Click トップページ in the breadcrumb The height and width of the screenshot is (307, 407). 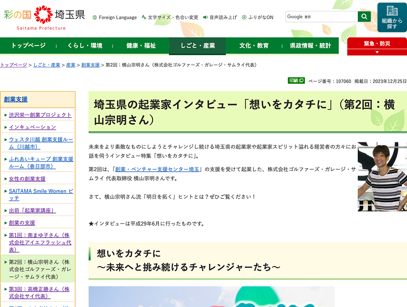[14, 65]
